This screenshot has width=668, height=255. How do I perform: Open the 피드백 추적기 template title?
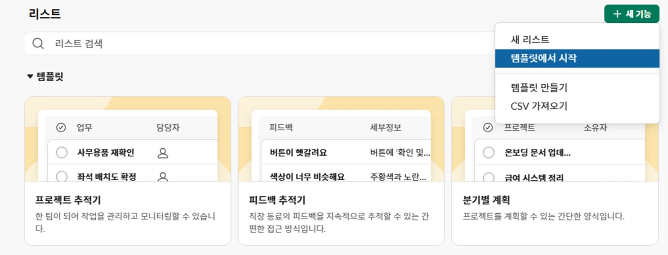(x=277, y=200)
